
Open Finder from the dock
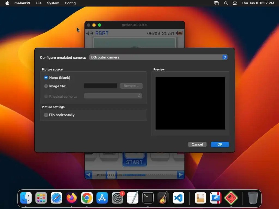coord(26,198)
